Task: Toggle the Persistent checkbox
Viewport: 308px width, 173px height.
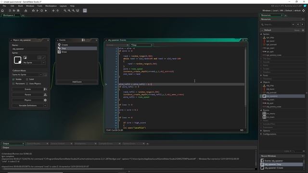Action: point(13,84)
